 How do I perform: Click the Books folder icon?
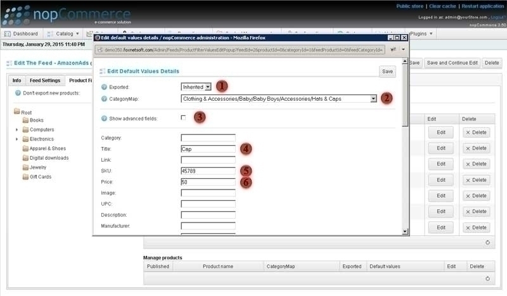tap(25, 120)
